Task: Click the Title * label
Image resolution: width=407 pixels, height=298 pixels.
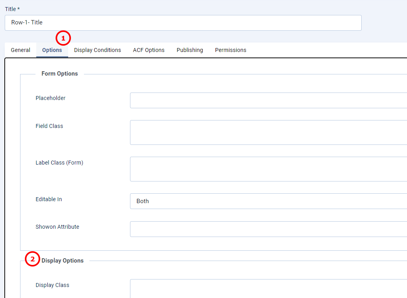Action: coord(13,9)
